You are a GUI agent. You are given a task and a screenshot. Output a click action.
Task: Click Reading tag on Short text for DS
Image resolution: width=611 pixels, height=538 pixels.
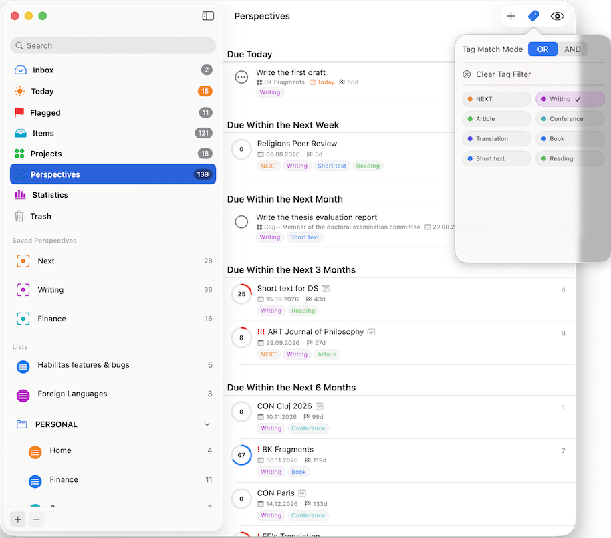point(303,311)
